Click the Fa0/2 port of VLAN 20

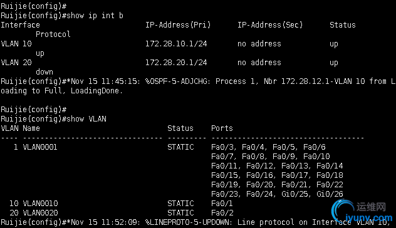tap(222, 212)
